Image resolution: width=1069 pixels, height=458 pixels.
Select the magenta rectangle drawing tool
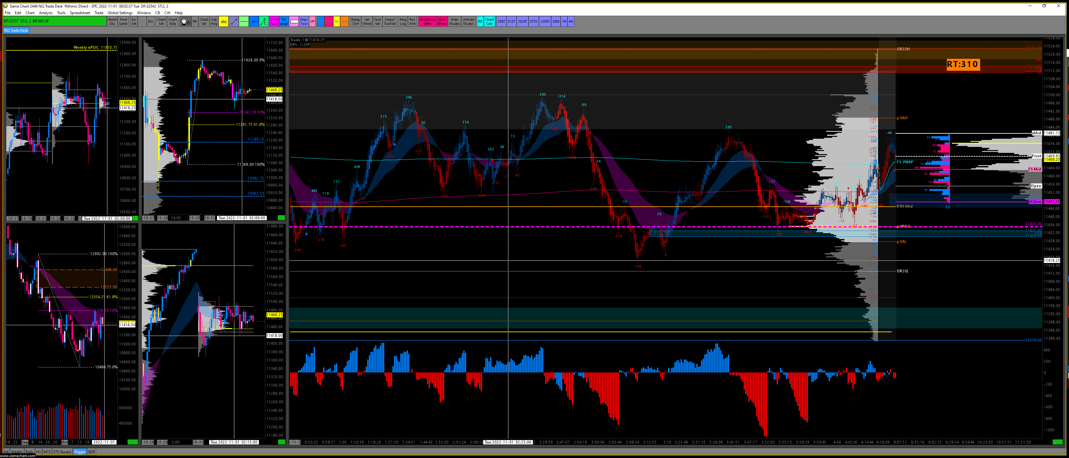pyautogui.click(x=274, y=22)
